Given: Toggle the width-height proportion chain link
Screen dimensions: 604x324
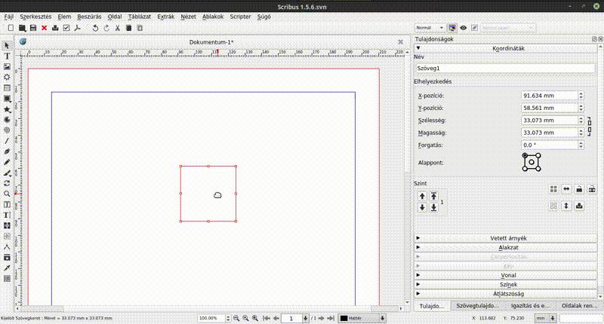Looking at the screenshot, I should (x=589, y=126).
